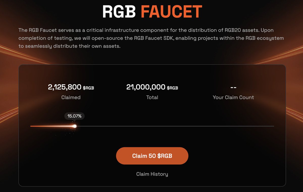Click the $RGB unit beside the total amount
The image size is (303, 192).
tap(172, 88)
